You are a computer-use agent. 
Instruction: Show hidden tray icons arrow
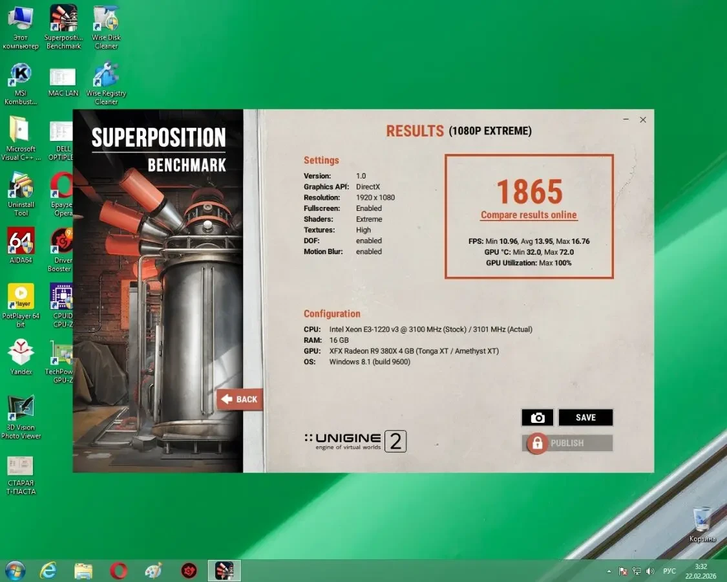(x=609, y=571)
